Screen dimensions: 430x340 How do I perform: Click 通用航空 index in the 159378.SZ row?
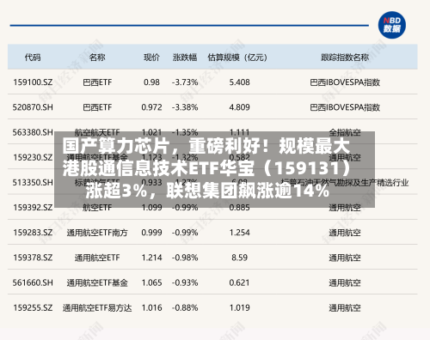point(345,258)
